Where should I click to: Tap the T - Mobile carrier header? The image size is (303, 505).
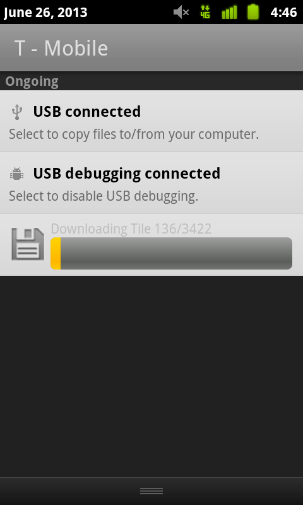pyautogui.click(x=61, y=49)
